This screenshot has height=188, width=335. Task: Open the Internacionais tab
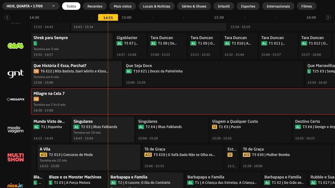point(278,6)
